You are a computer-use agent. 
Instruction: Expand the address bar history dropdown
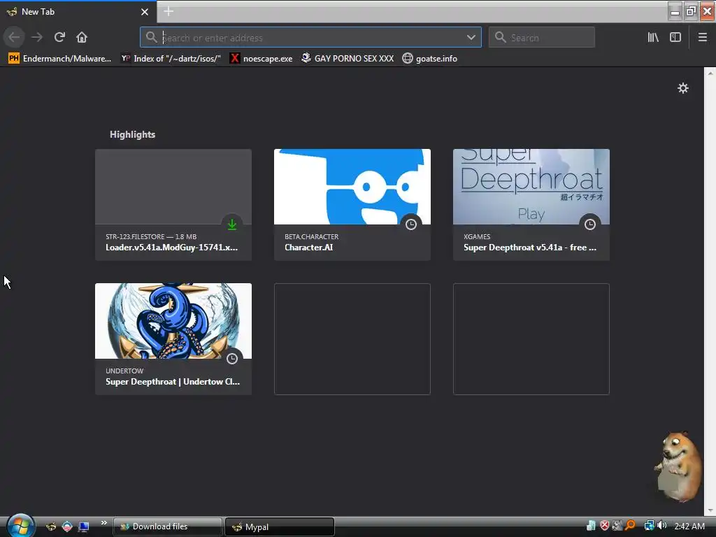coord(471,38)
